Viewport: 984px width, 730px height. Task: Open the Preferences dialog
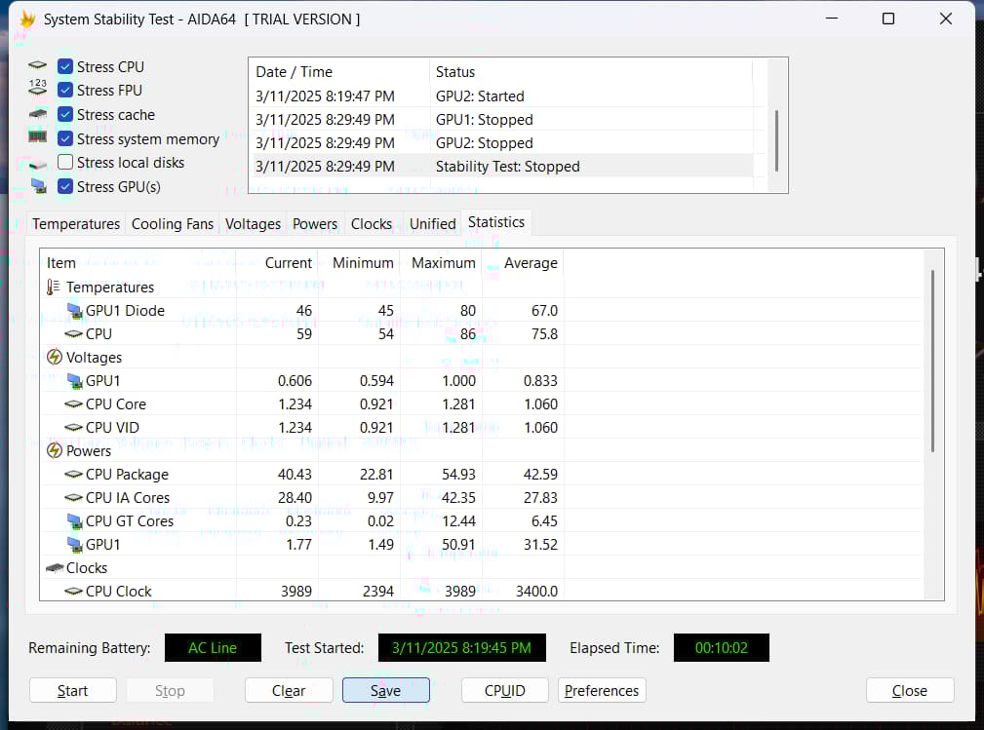602,691
